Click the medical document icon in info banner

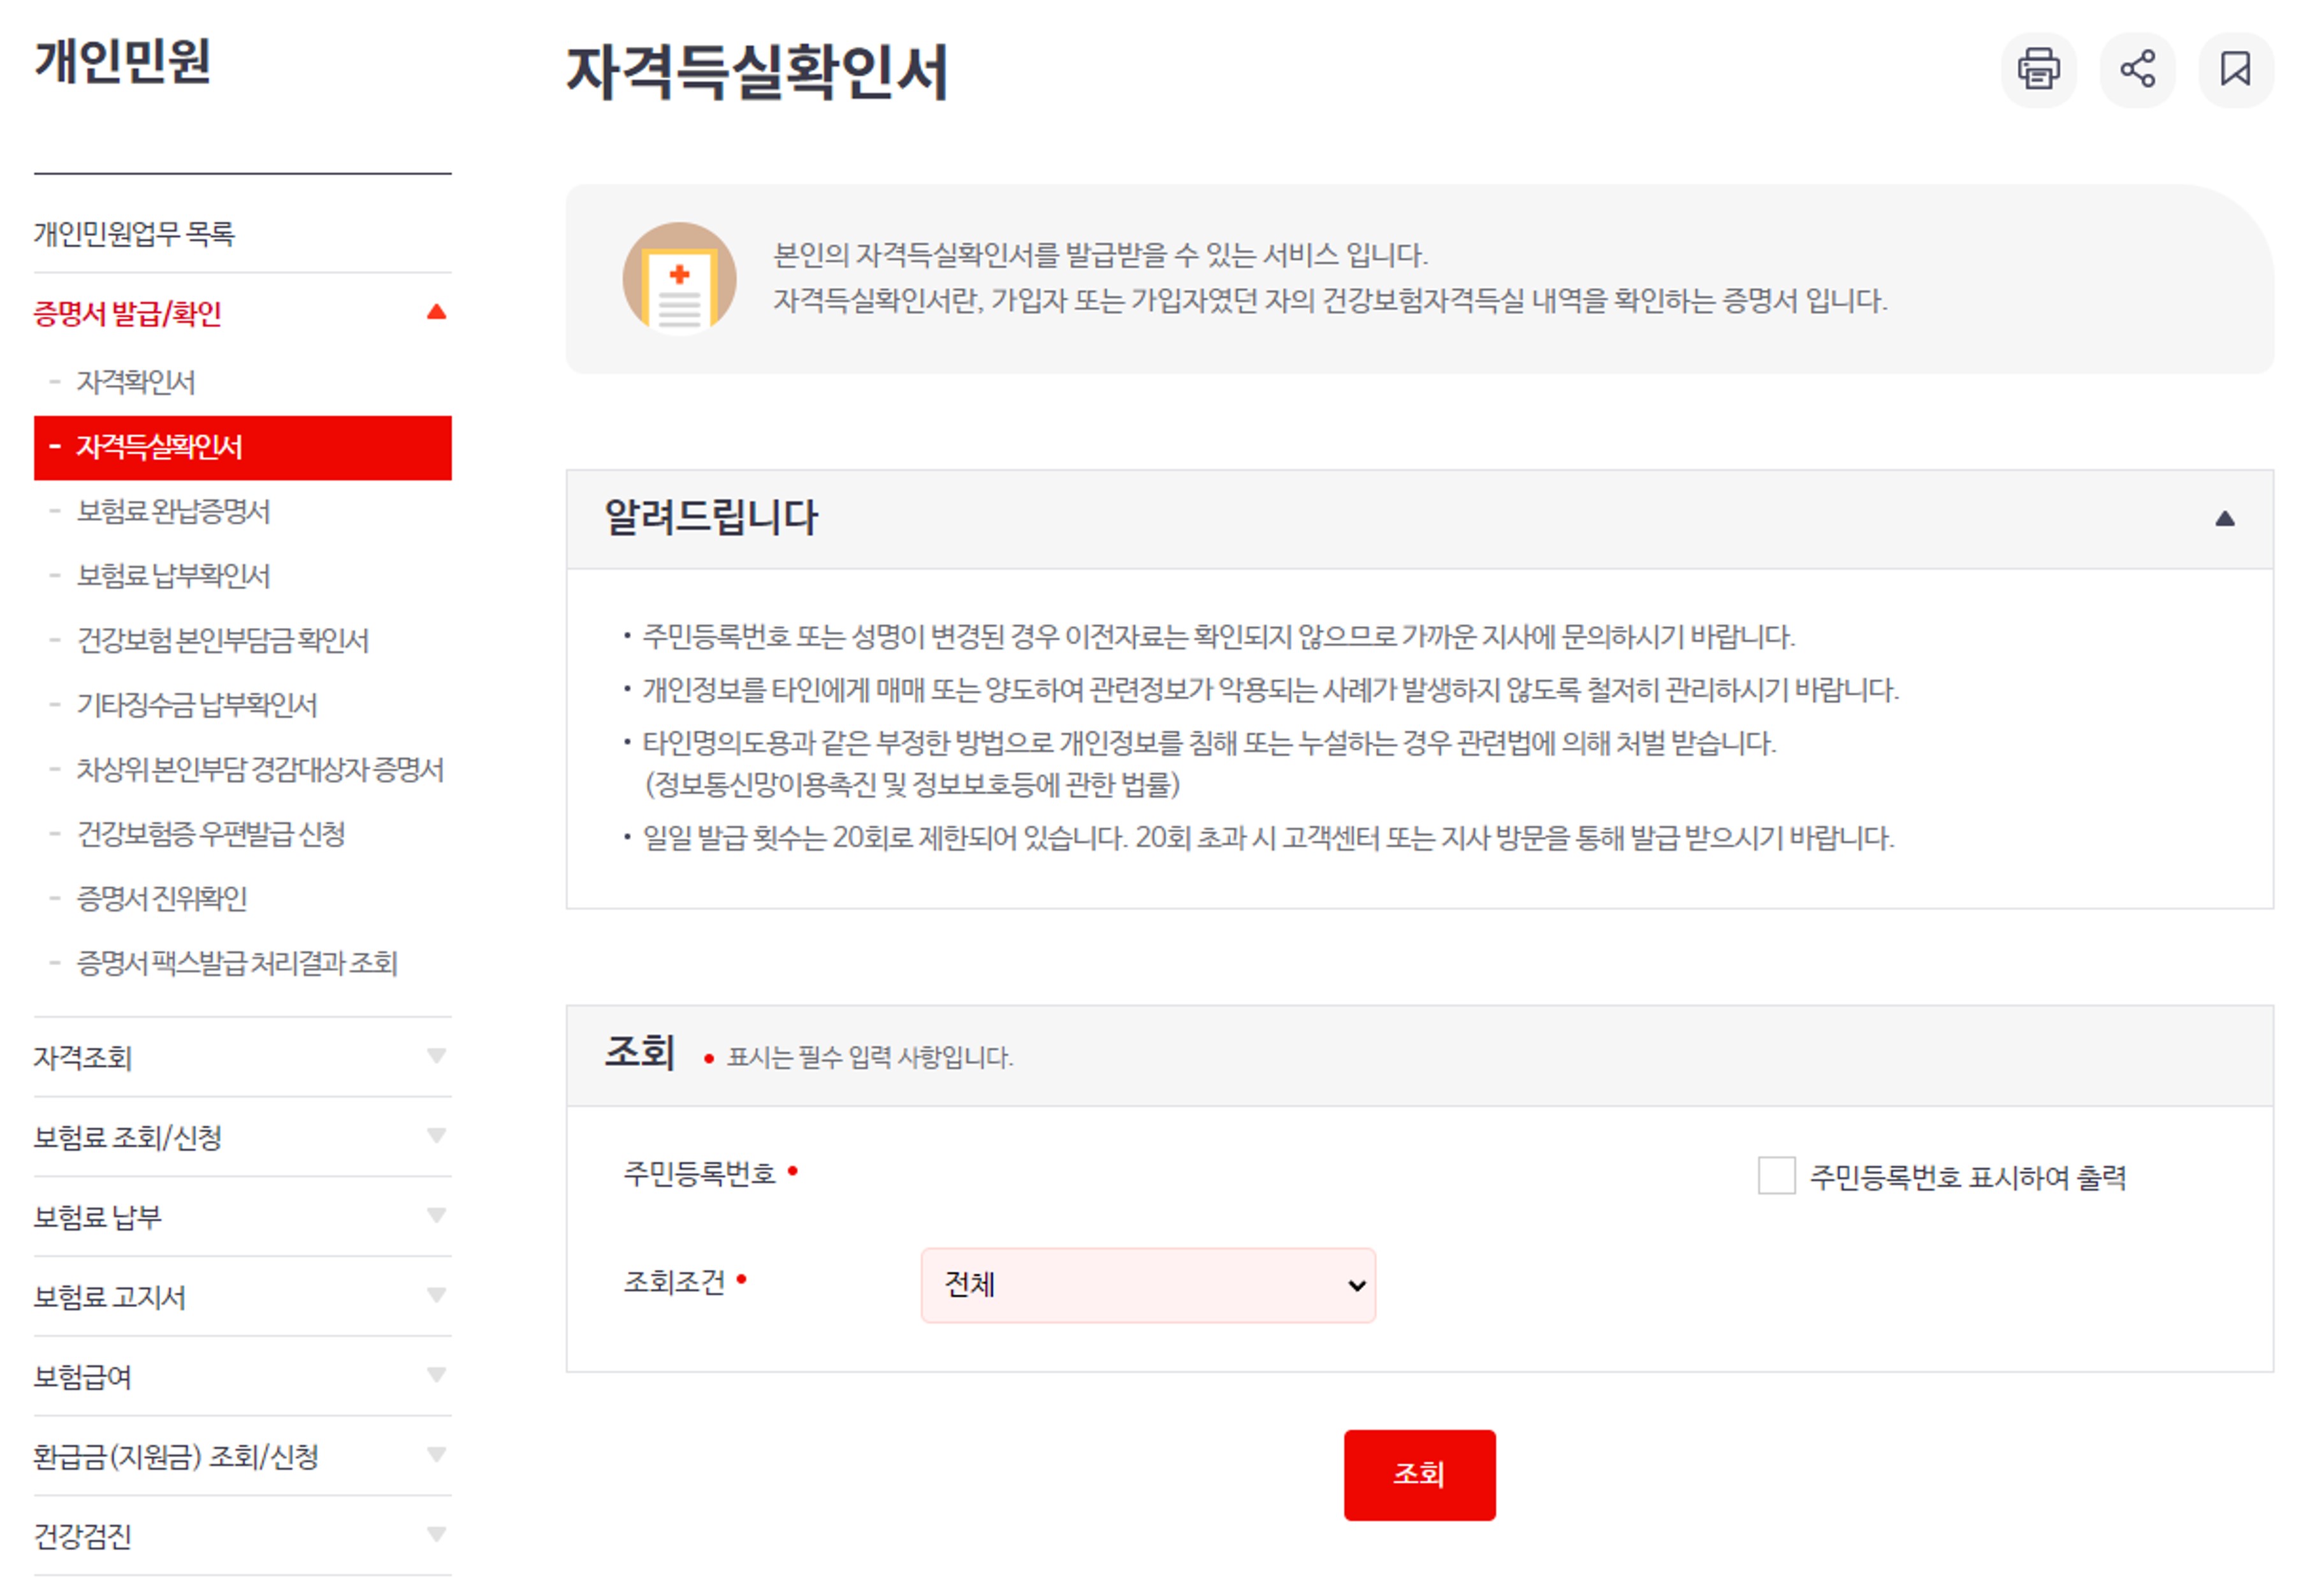pos(679,279)
